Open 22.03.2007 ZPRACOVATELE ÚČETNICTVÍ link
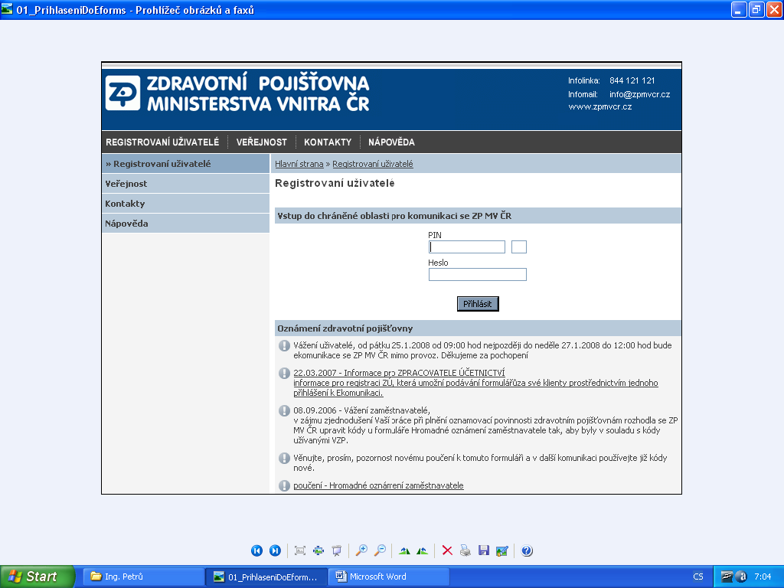This screenshot has width=784, height=588. click(x=399, y=373)
